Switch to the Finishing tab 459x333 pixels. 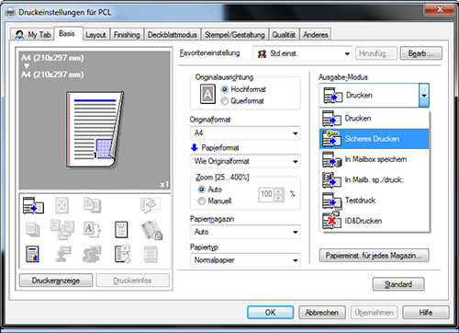[x=127, y=35]
